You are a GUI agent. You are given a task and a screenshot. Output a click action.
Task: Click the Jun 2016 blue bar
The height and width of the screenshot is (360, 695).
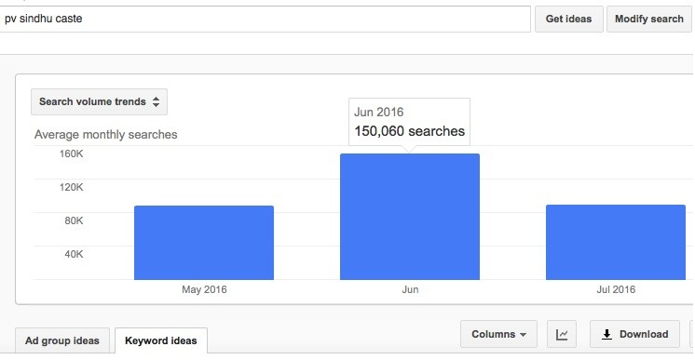point(410,217)
